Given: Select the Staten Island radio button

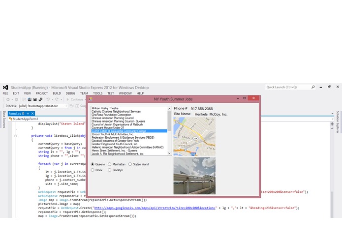Looking at the screenshot, I should click(130, 164).
